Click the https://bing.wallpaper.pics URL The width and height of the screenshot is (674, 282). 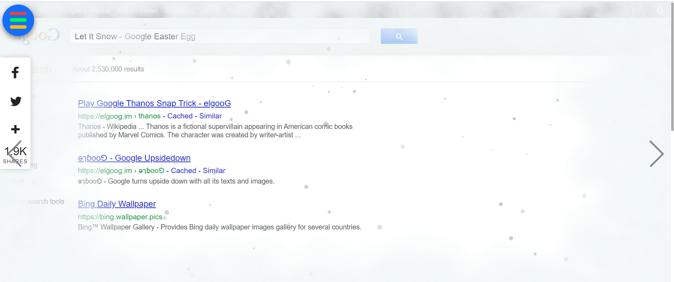[120, 217]
